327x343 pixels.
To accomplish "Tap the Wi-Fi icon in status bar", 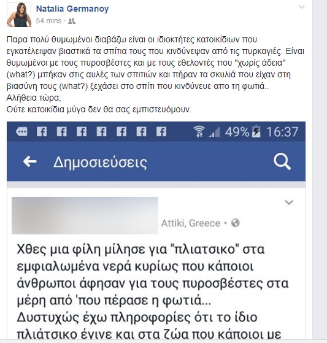I will coord(199,131).
